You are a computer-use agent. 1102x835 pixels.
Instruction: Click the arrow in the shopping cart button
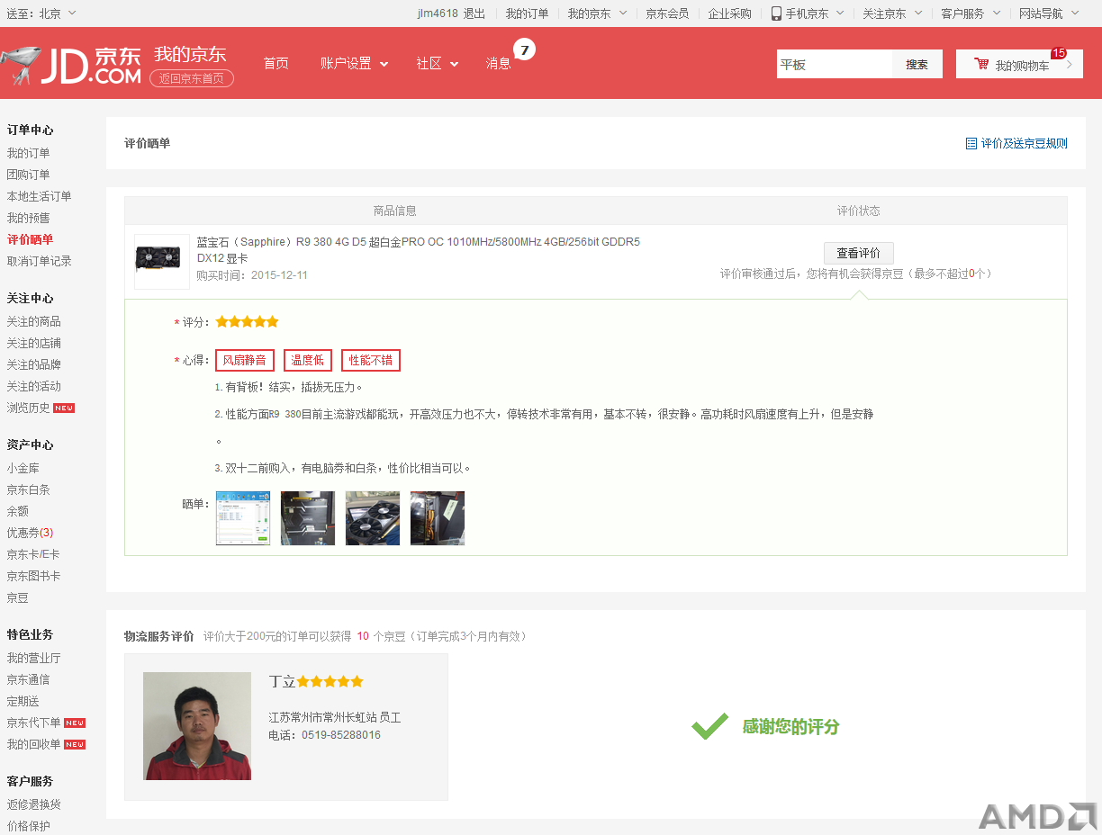[1069, 65]
